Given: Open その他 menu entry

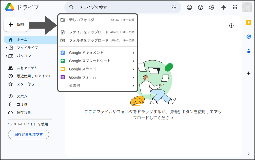Looking at the screenshot, I should tap(97, 85).
